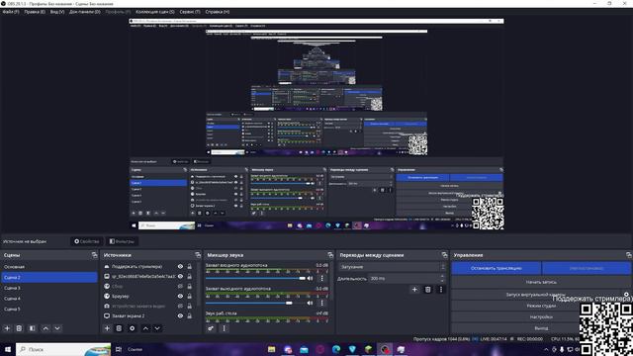The width and height of the screenshot is (633, 356).
Task: Toggle the lock on Захват экрана 2
Action: 189,316
